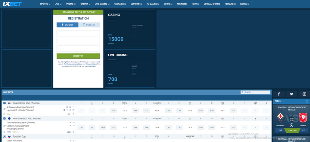Viewport: 310px width, 142px height.
Task: Click small icon left of '2 Set' label
Action: pyautogui.click(x=4, y=114)
